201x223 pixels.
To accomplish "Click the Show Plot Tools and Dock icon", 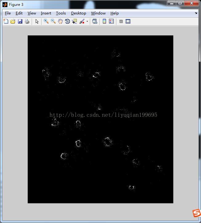I will point(128,21).
